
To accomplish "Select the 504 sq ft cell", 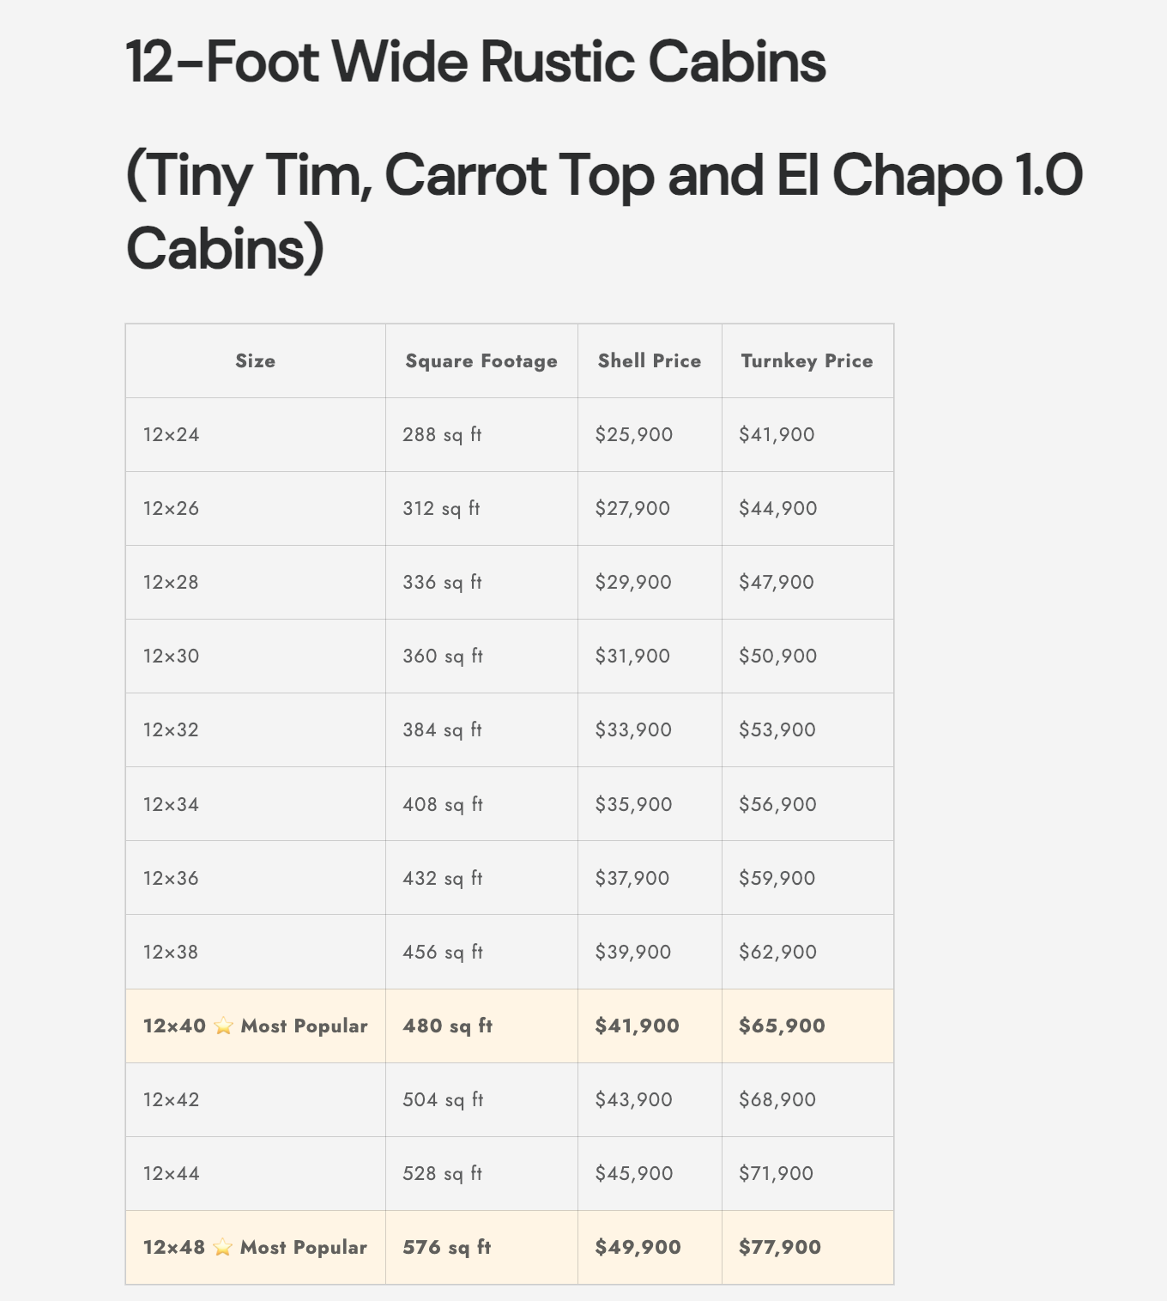I will pyautogui.click(x=443, y=1099).
